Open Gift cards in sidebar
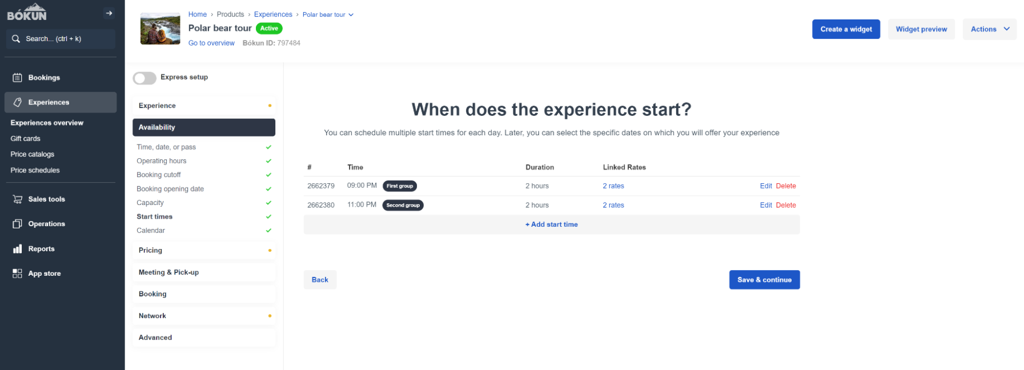 (x=25, y=139)
